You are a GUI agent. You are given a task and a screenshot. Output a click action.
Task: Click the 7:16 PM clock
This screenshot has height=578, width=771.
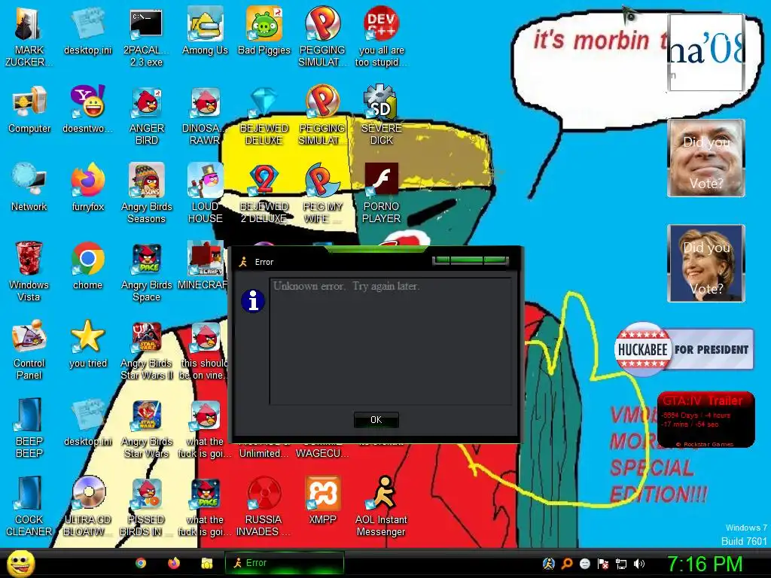(x=705, y=564)
